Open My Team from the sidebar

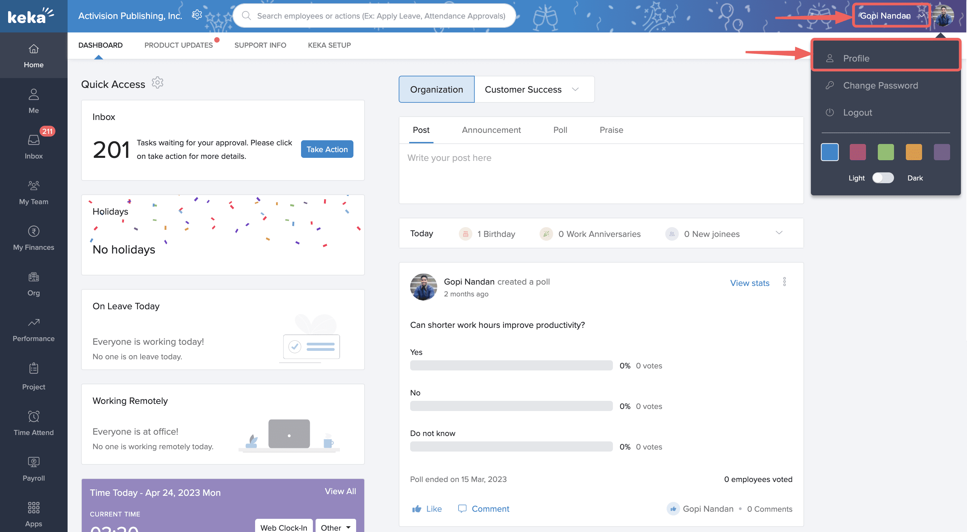coord(33,191)
